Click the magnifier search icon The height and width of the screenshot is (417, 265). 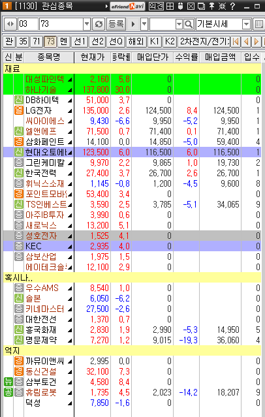(189, 24)
